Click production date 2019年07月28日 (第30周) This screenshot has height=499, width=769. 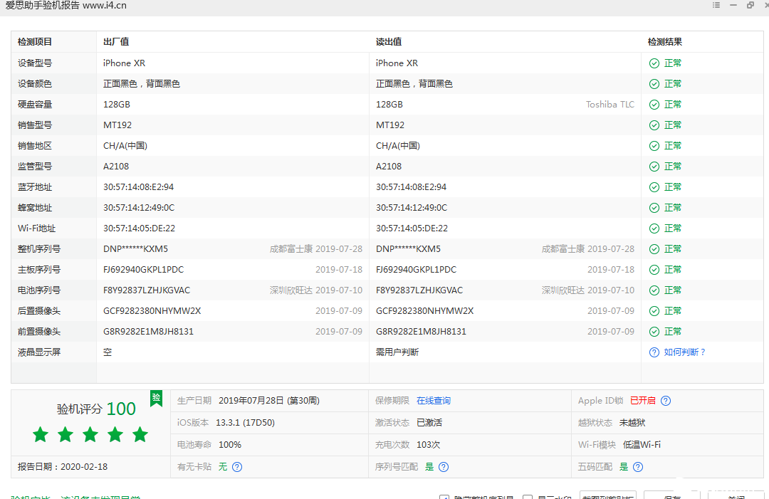pos(269,401)
